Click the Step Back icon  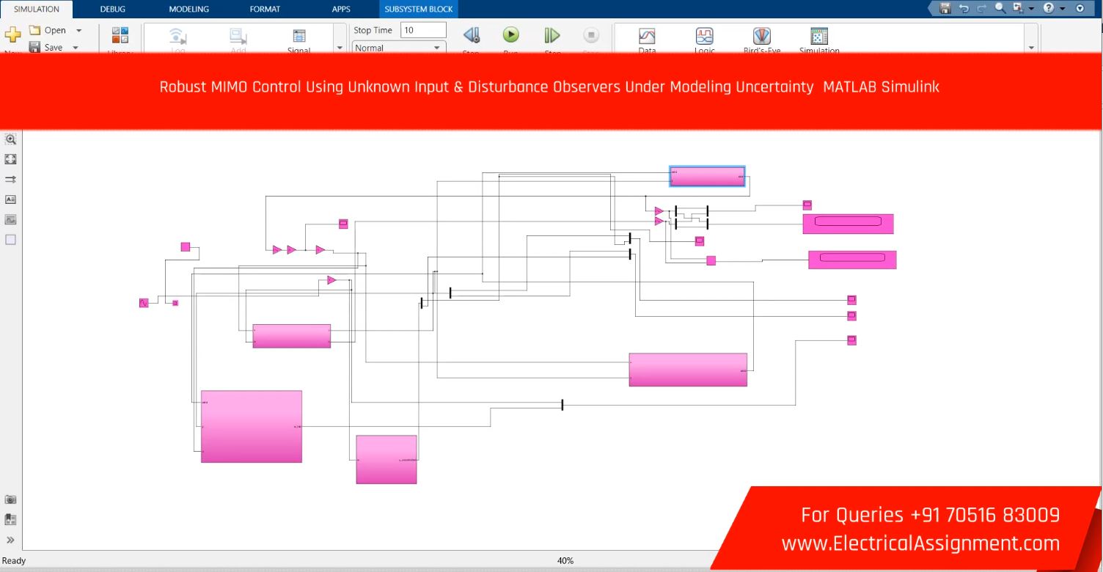pyautogui.click(x=472, y=35)
